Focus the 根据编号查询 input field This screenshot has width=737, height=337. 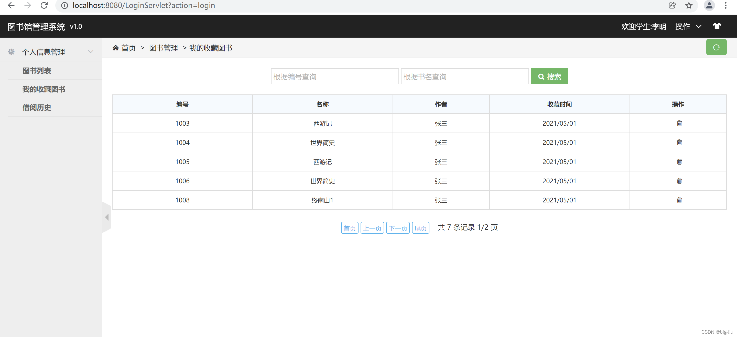335,77
